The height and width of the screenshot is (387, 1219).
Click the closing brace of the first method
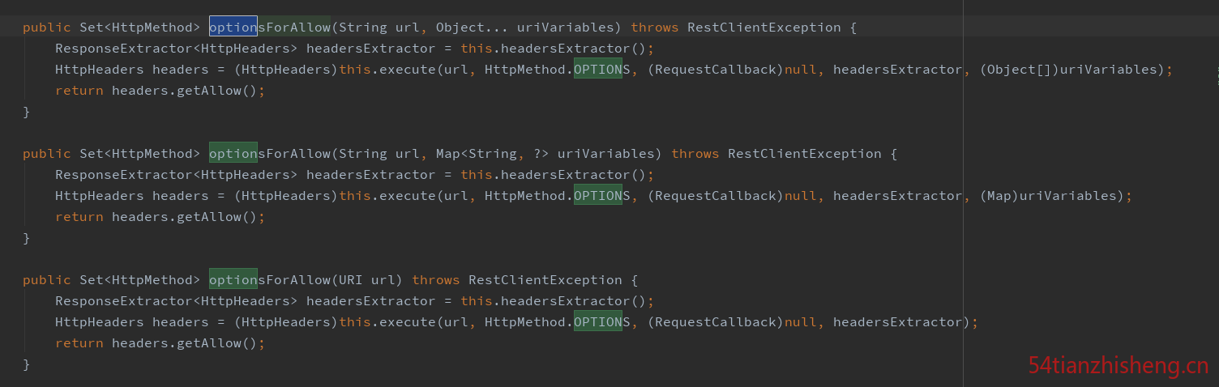pos(27,112)
